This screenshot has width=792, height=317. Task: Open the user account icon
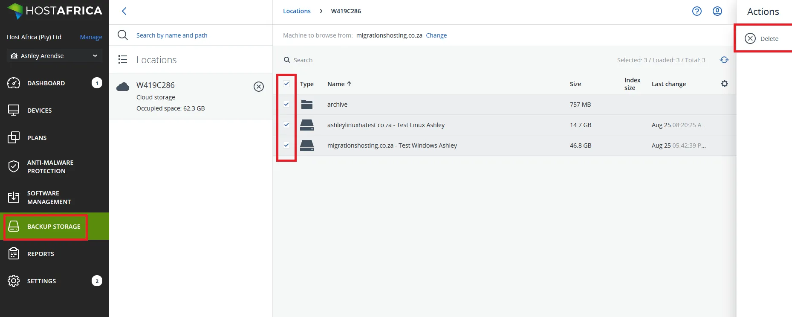tap(717, 11)
